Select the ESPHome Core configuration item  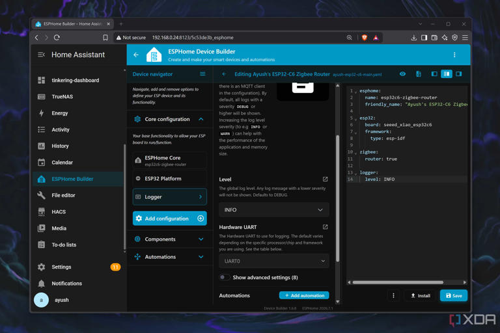click(170, 160)
